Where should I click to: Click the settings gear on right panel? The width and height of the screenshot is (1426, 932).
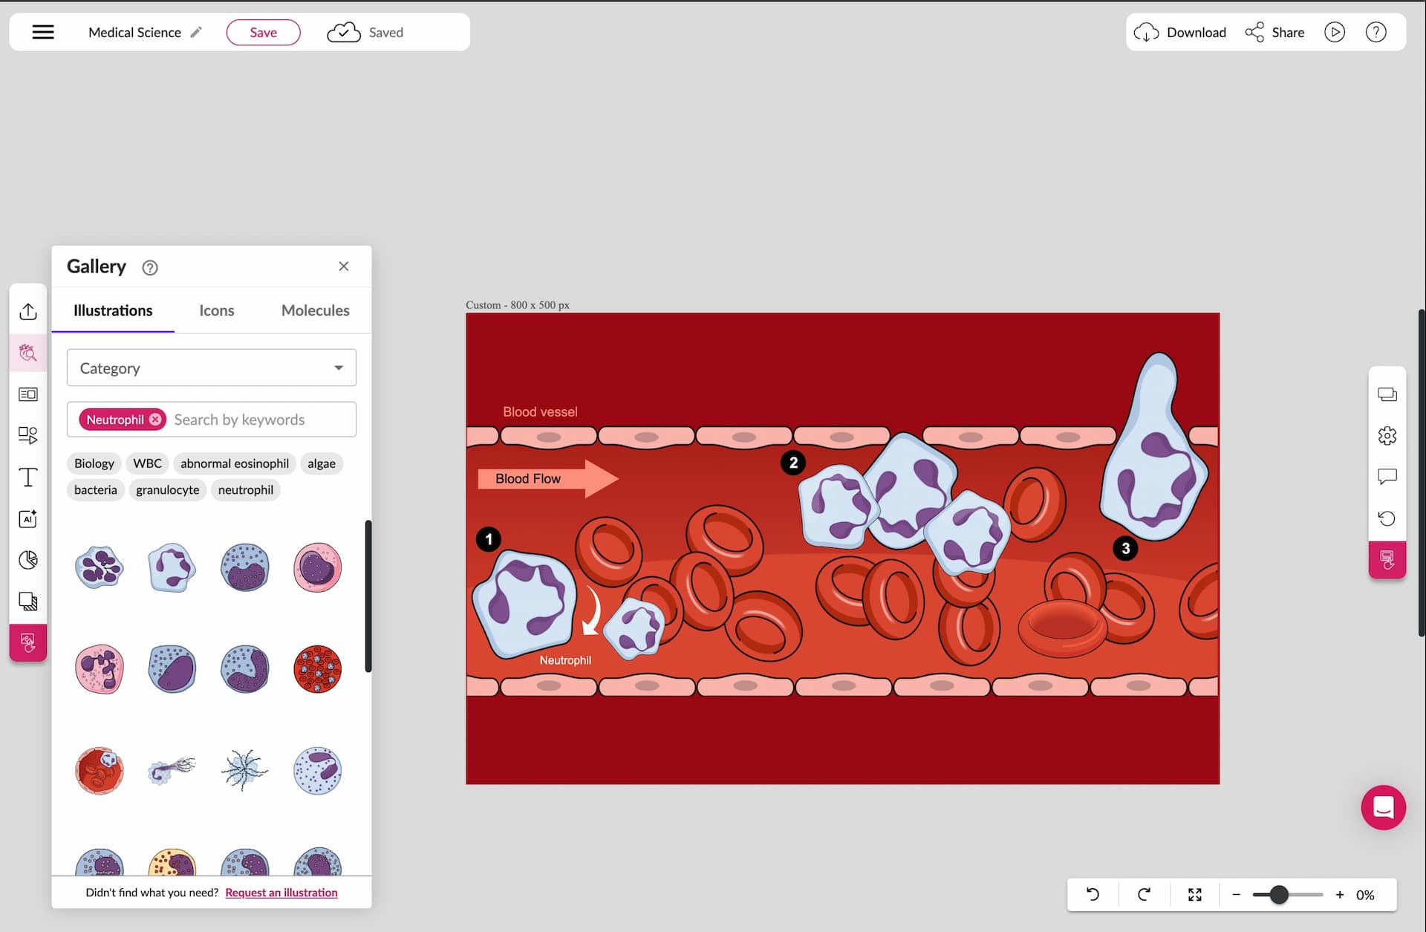coord(1387,436)
